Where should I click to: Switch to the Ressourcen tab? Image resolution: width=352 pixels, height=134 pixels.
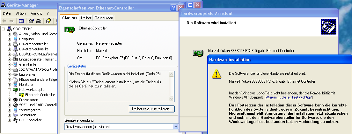(x=104, y=18)
